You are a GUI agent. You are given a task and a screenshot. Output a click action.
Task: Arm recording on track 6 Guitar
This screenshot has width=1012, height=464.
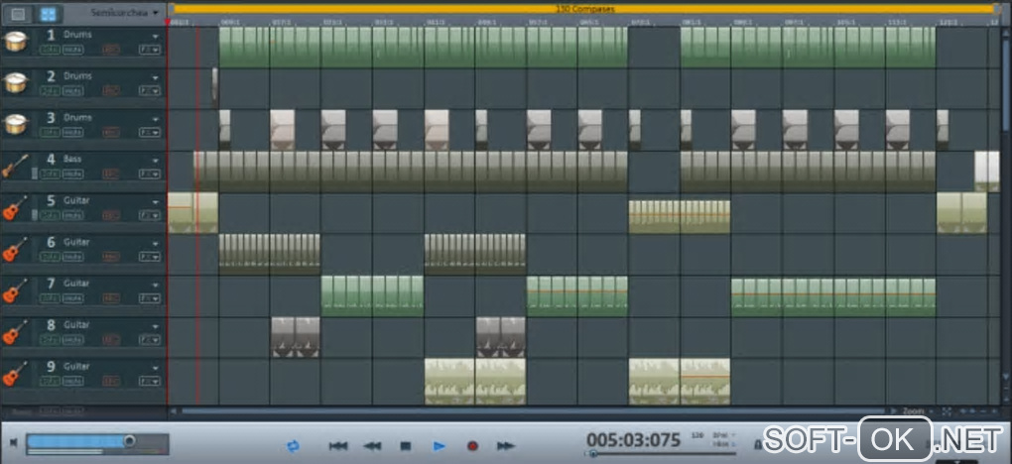111,257
